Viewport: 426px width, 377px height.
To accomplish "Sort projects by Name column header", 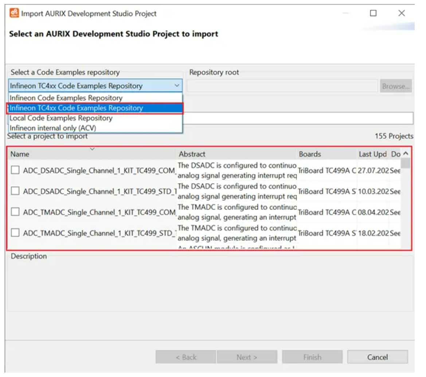I will coord(20,154).
